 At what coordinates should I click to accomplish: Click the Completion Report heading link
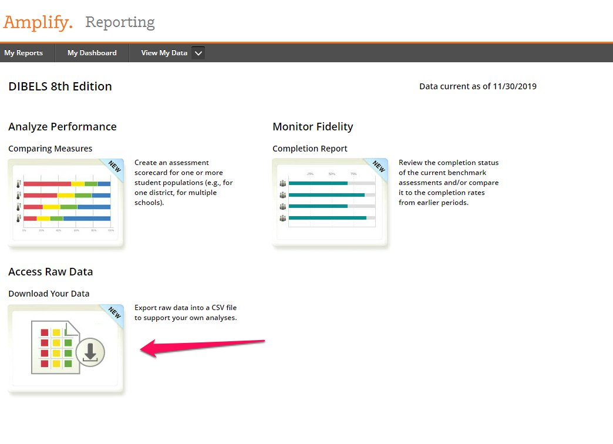(309, 149)
